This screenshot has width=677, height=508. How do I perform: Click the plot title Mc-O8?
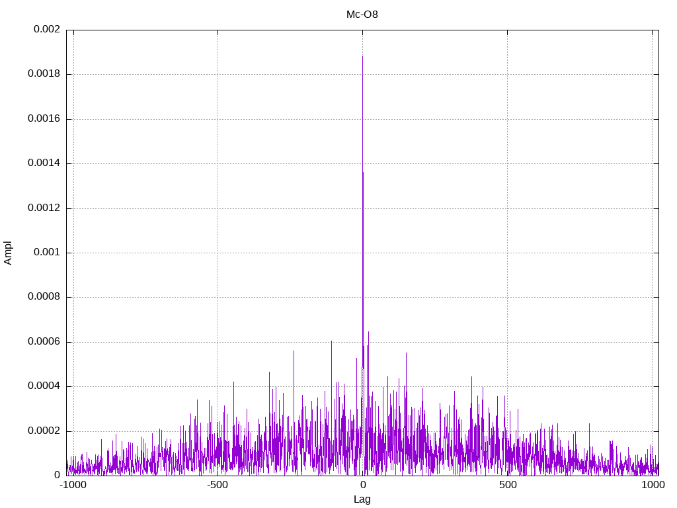point(362,14)
